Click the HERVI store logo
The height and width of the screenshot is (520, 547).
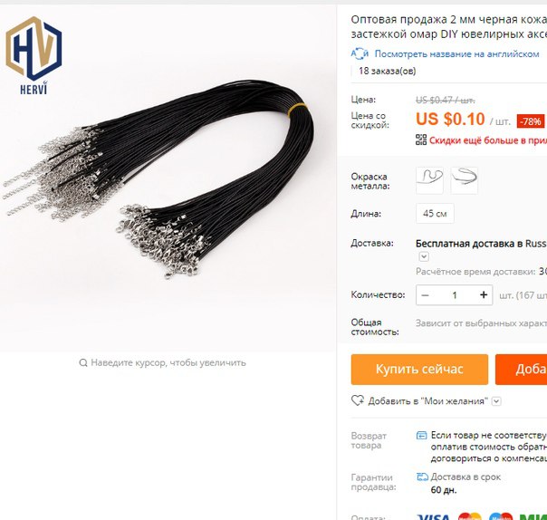click(x=34, y=56)
